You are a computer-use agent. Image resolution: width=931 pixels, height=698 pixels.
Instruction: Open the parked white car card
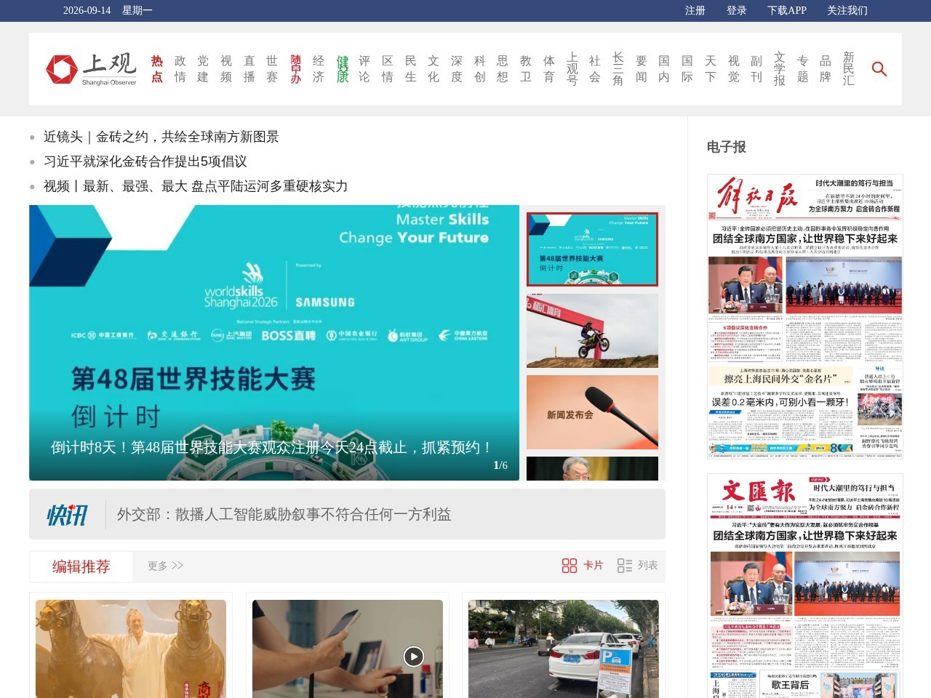(x=564, y=649)
